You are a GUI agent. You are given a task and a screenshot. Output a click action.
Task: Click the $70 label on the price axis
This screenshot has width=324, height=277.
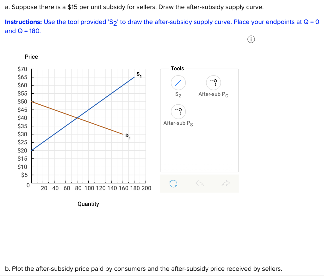click(22, 69)
